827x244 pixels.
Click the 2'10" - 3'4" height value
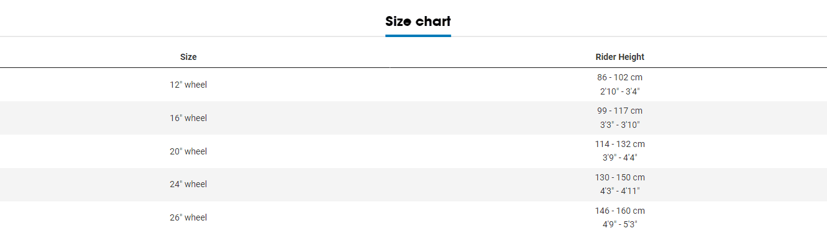tap(619, 91)
